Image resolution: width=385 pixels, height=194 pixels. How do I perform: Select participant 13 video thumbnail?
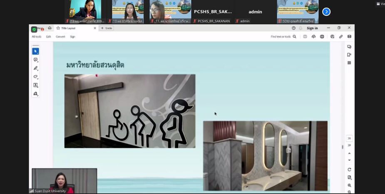pyautogui.click(x=85, y=12)
